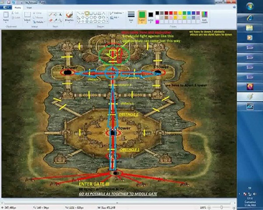This screenshot has width=263, height=210.
Task: Click the Brushes tool icon
Action: click(x=70, y=15)
